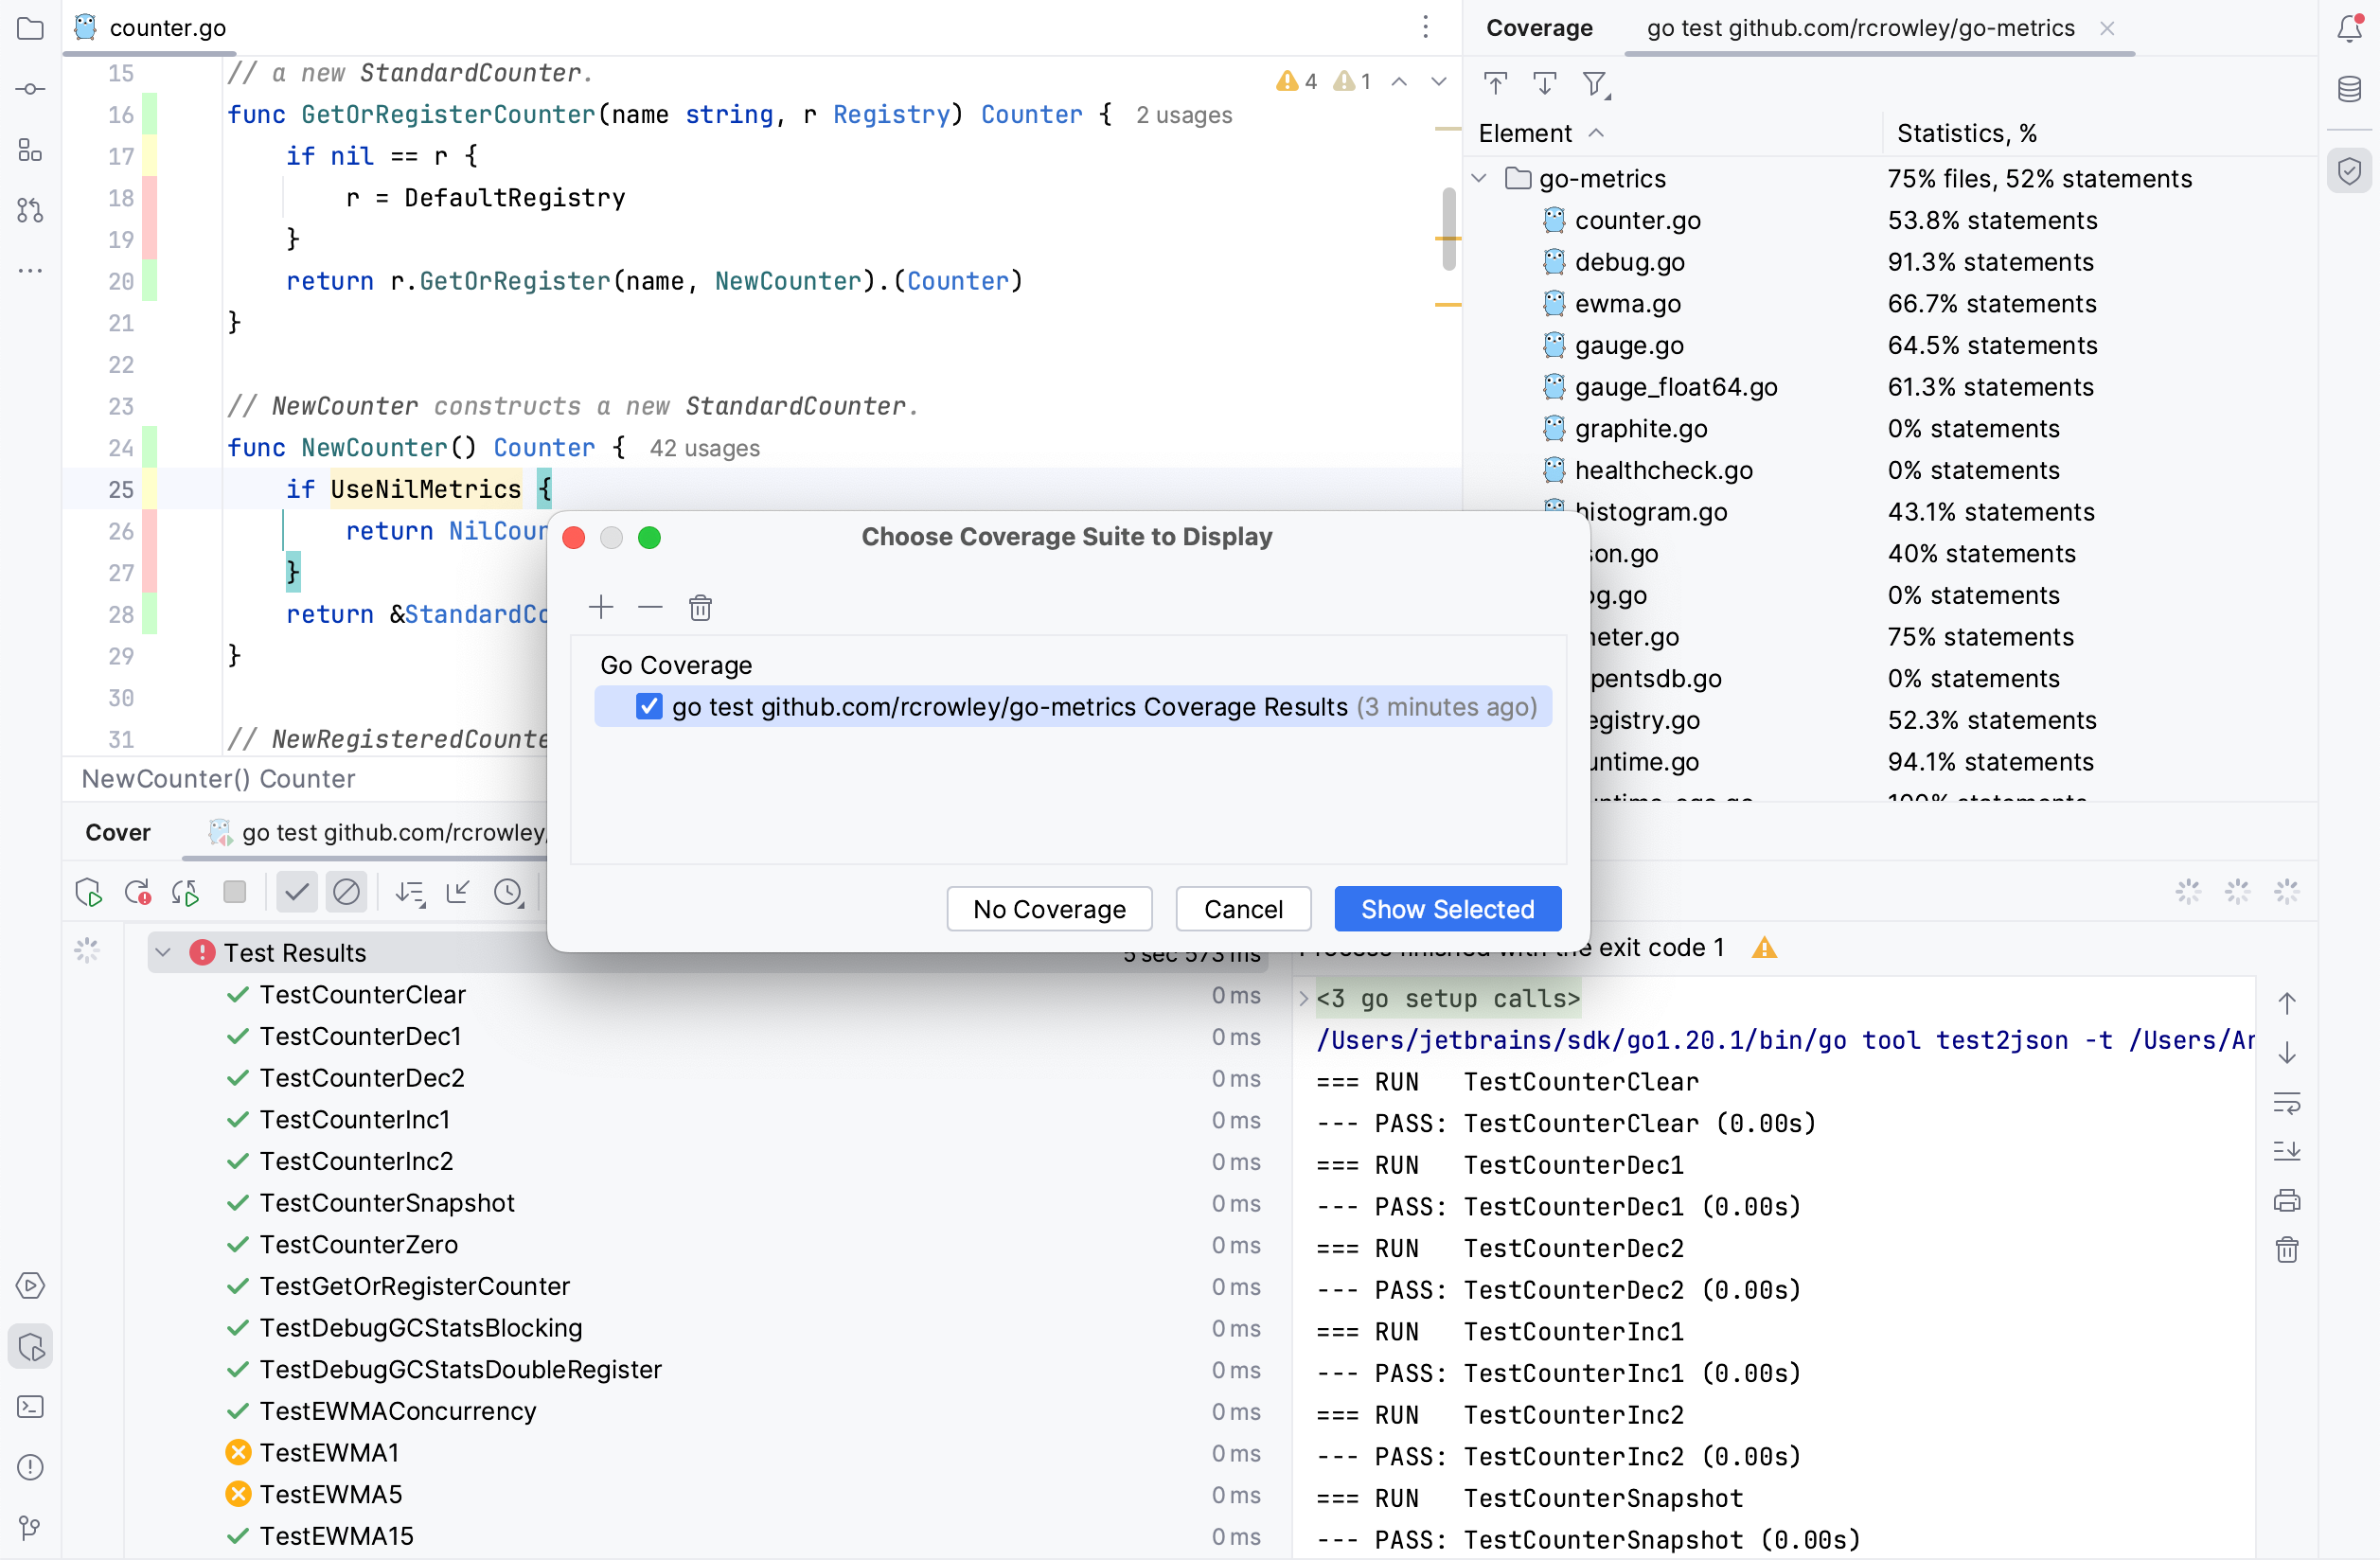Select the counter.go editor tab

[165, 28]
